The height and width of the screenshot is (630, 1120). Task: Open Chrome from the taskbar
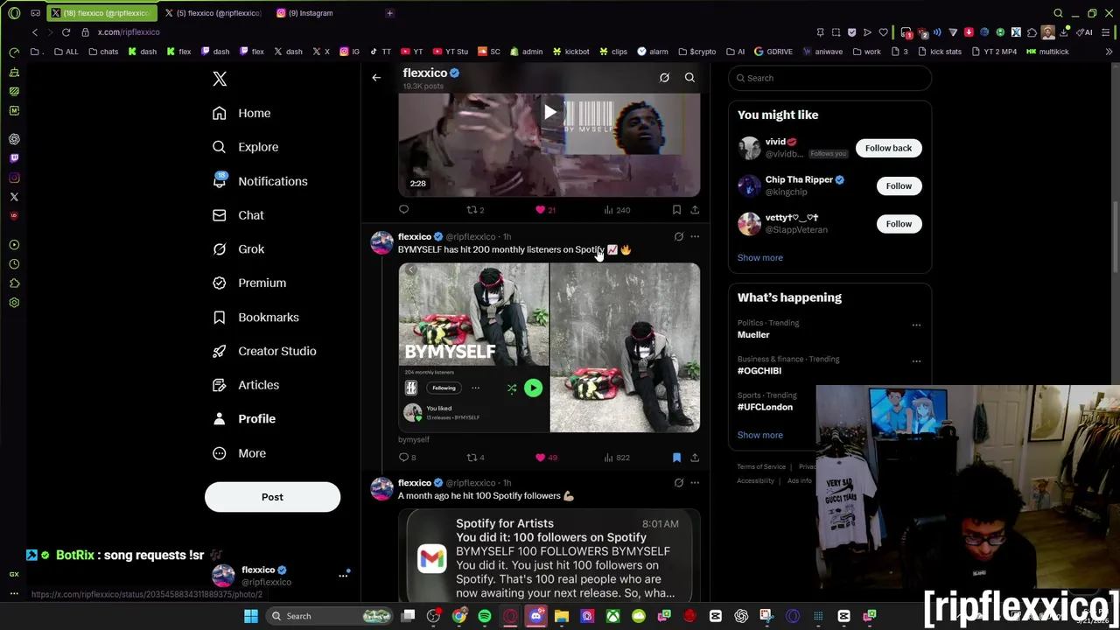459,616
